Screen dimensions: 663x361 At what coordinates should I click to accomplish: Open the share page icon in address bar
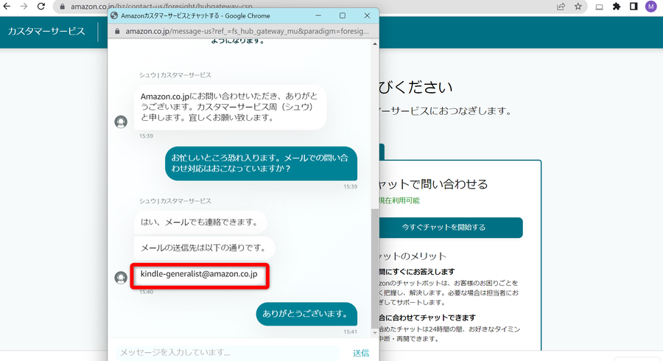561,7
